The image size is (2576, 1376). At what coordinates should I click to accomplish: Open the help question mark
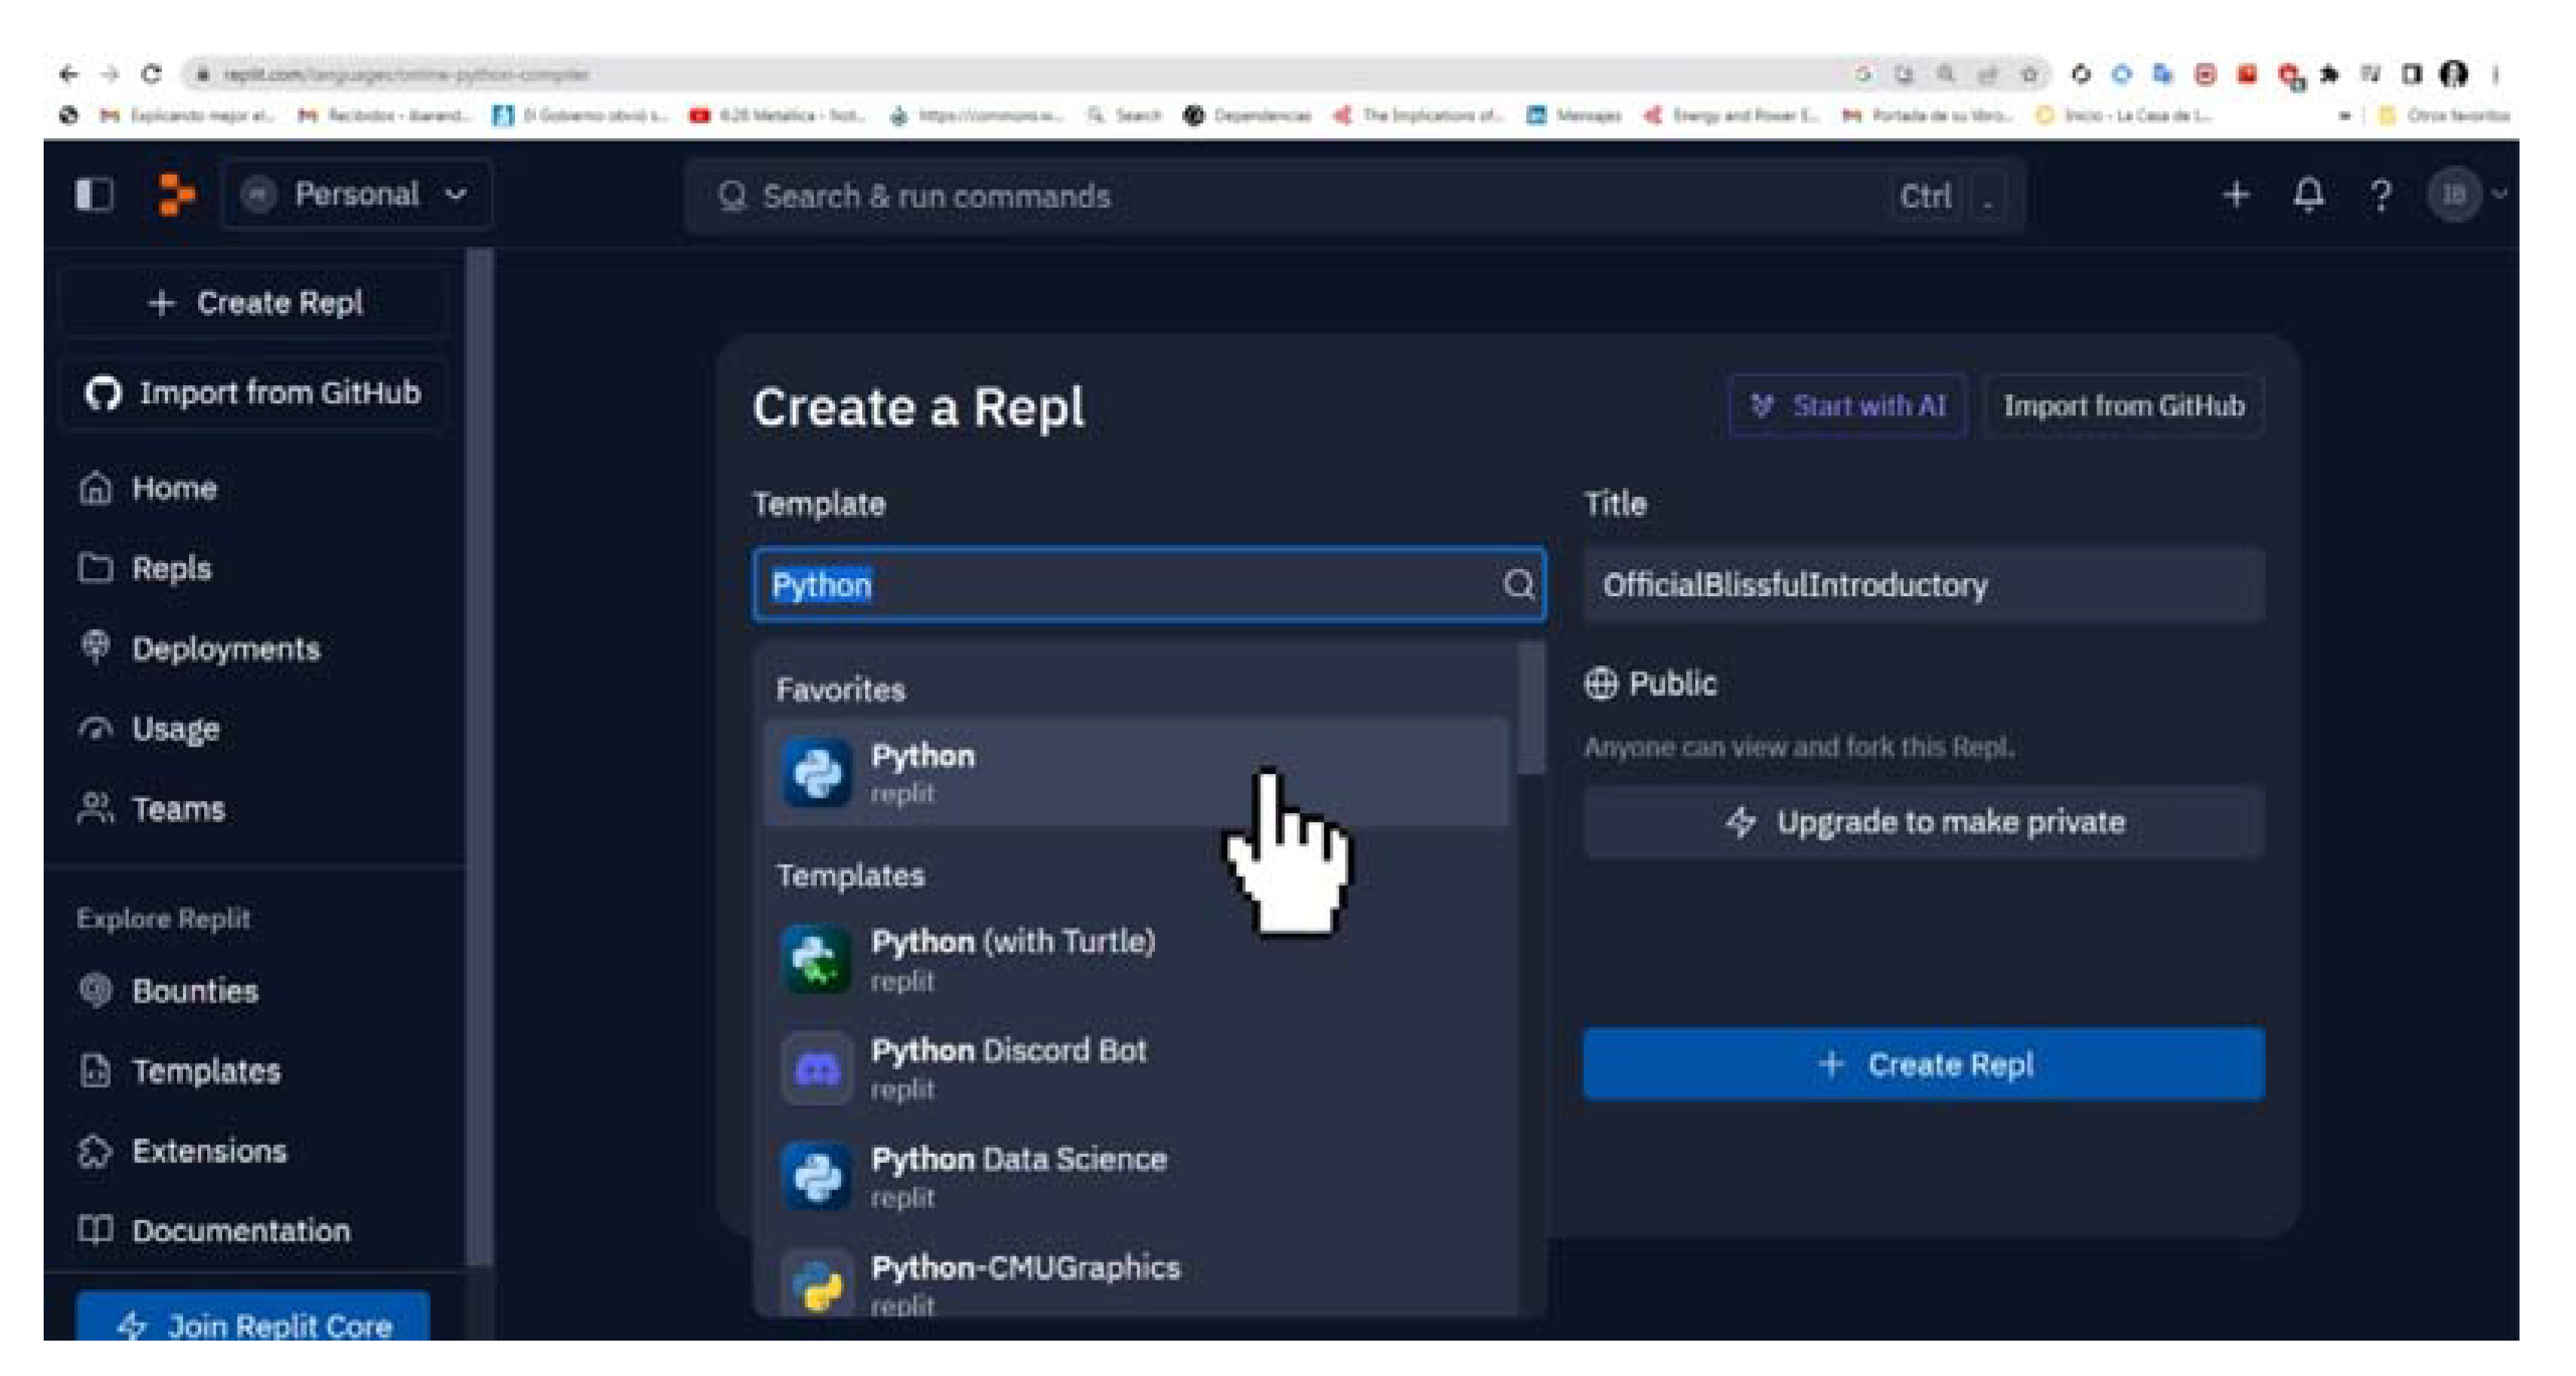pos(2381,195)
